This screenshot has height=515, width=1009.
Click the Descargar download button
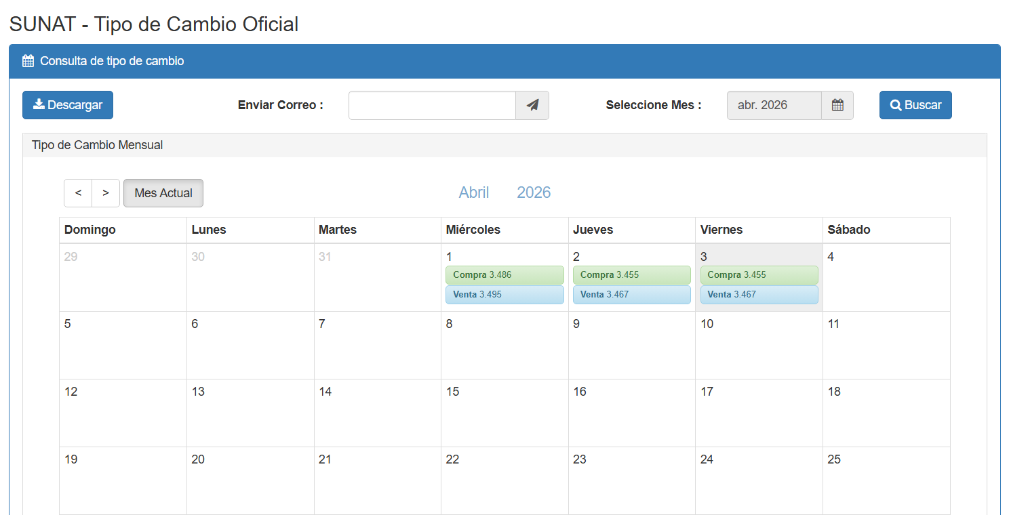(x=68, y=105)
